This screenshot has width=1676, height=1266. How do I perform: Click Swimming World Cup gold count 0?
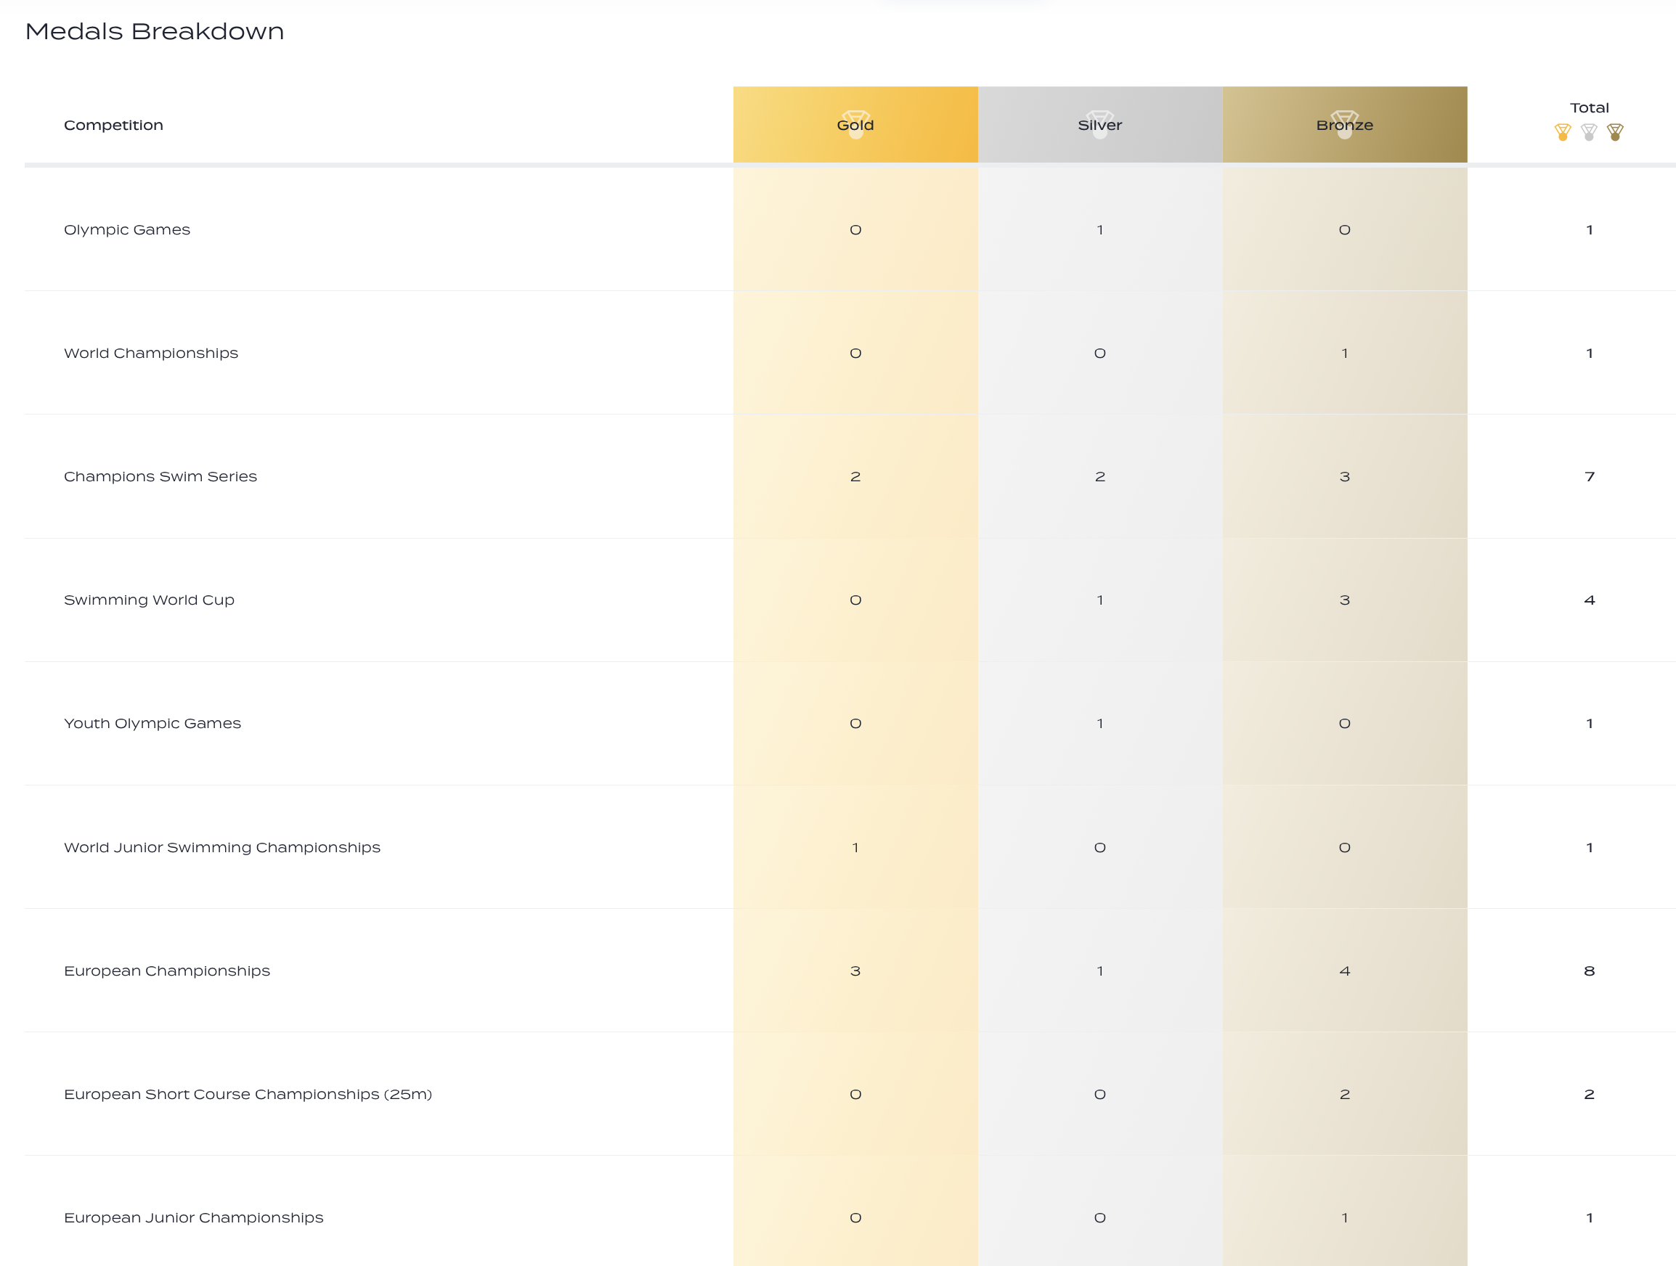pyautogui.click(x=855, y=600)
